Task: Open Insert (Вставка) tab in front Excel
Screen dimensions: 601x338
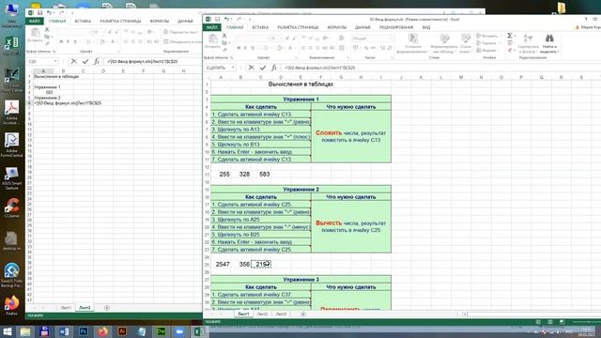Action: tap(260, 27)
